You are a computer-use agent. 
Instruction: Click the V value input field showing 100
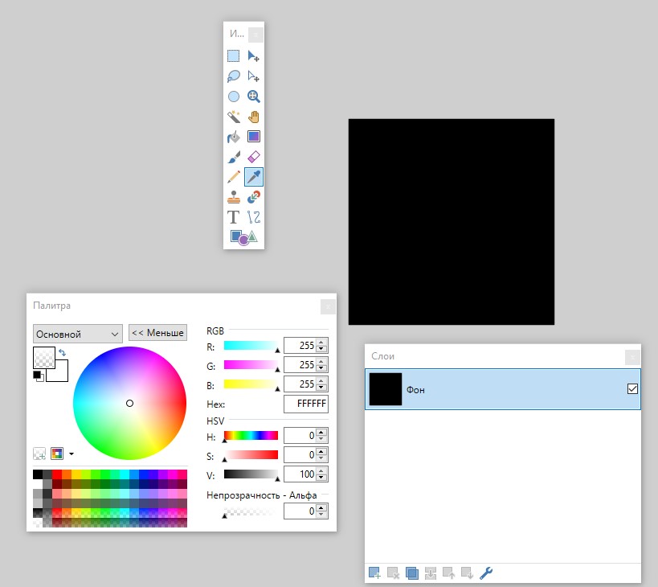coord(300,474)
